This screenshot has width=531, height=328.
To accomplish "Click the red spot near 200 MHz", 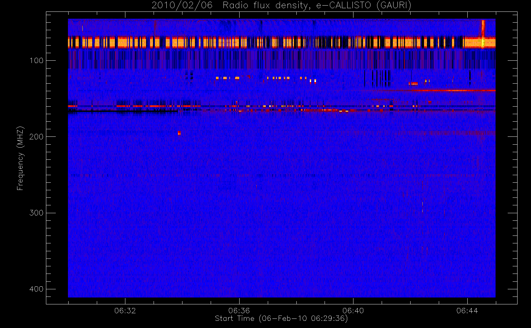I will [179, 133].
